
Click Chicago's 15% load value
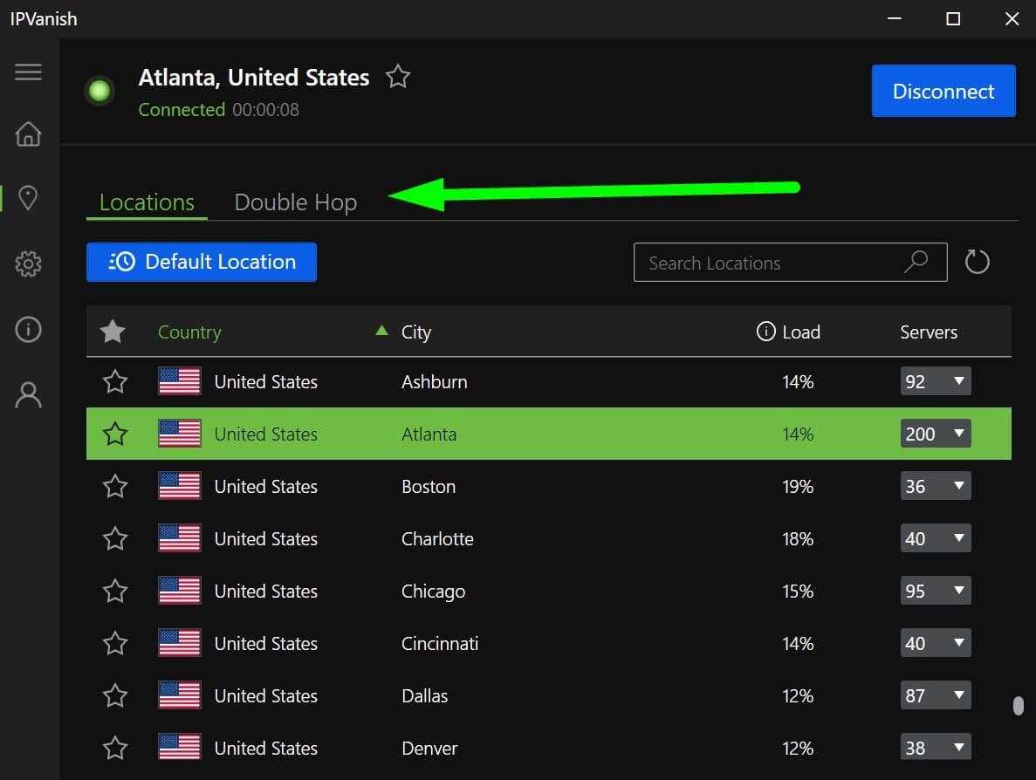(x=798, y=592)
